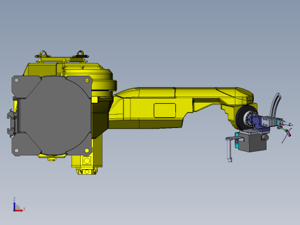This screenshot has height=225, width=300.
Task: Click the left lifting eye bolt on top
Action: pyautogui.click(x=43, y=54)
